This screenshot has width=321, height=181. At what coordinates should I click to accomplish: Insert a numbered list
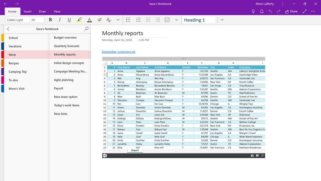[x=138, y=20]
